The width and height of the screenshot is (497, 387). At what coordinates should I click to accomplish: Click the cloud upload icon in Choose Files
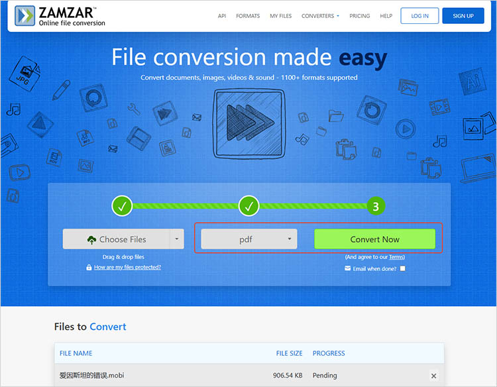91,240
